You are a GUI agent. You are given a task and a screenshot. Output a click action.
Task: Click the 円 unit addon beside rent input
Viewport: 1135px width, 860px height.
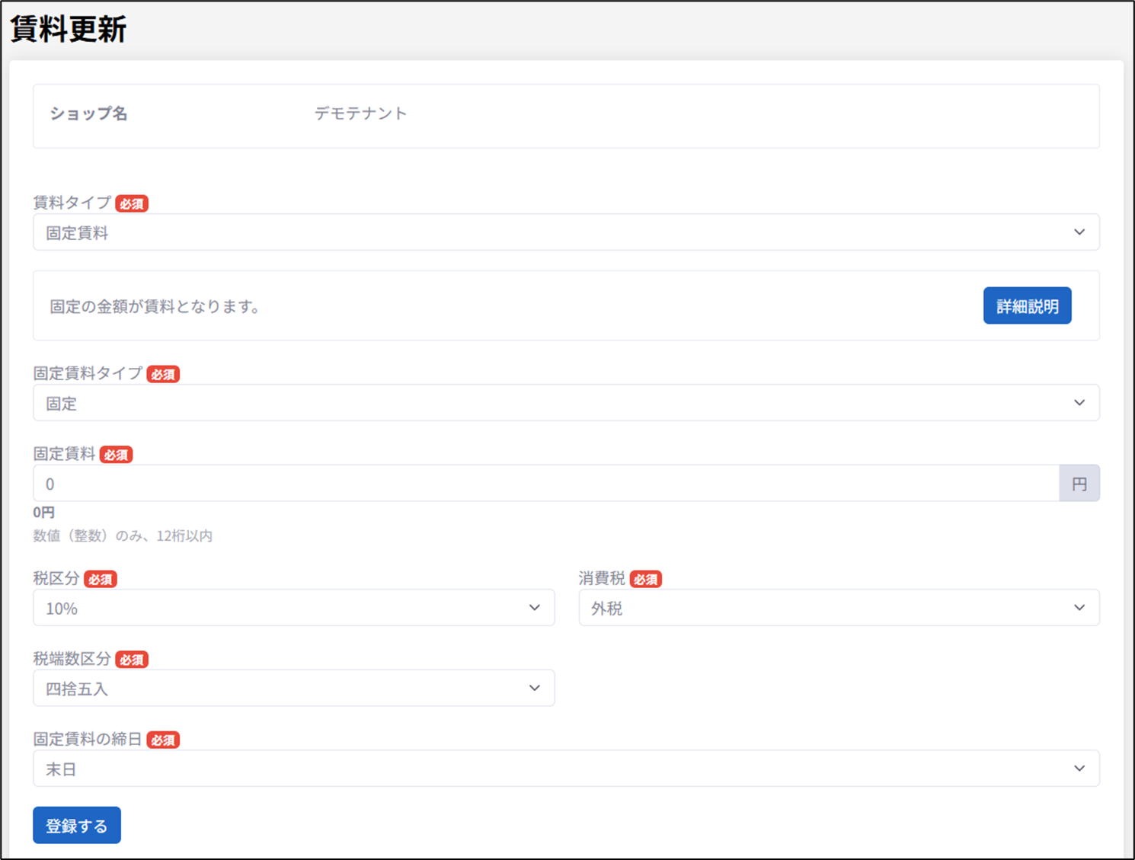click(1079, 484)
